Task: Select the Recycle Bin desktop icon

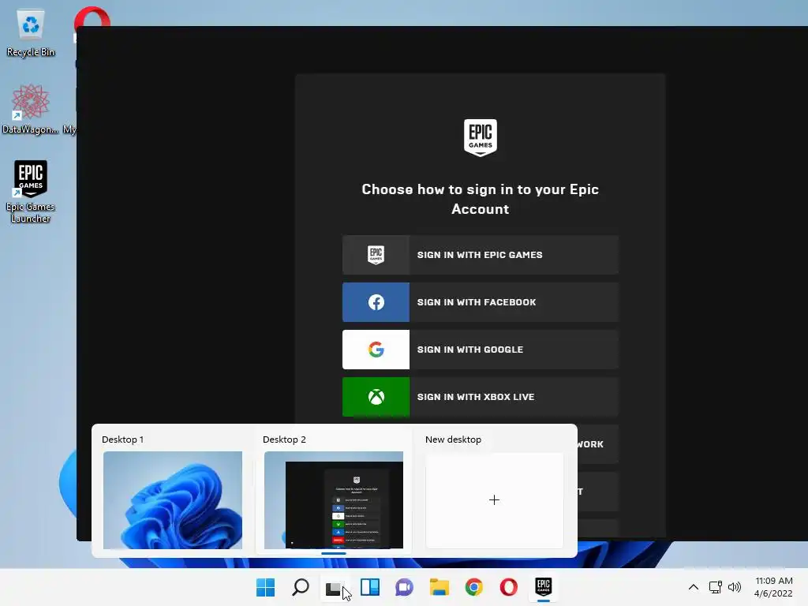Action: click(31, 34)
